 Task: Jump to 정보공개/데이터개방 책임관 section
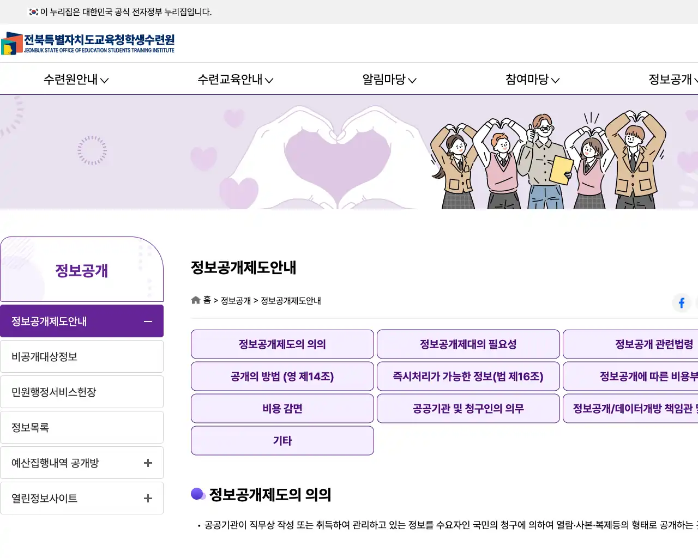click(x=631, y=409)
